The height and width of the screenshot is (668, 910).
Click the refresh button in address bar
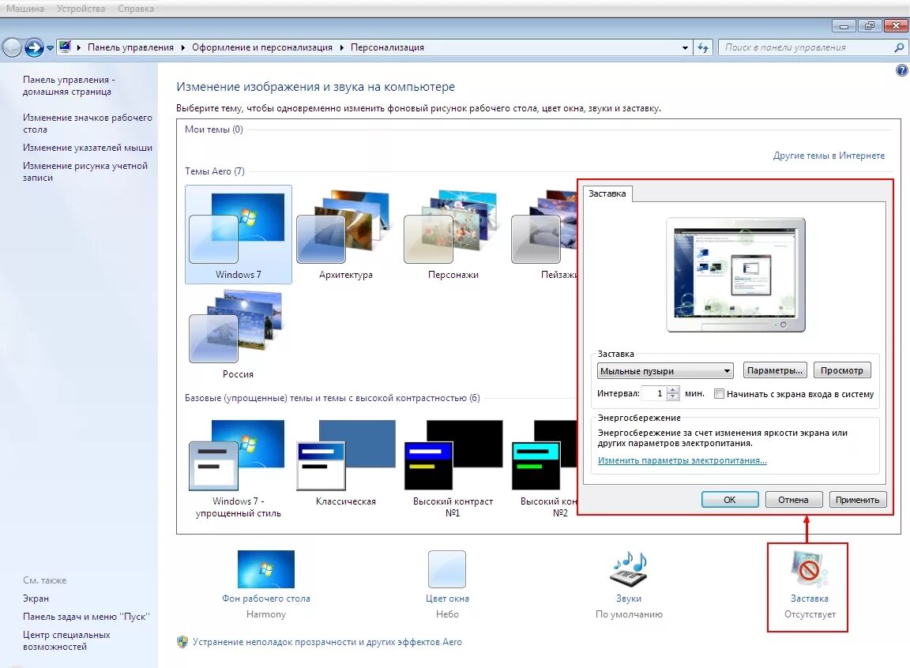pos(703,47)
